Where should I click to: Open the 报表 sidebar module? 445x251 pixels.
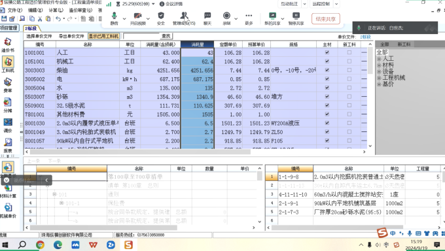[x=8, y=145]
